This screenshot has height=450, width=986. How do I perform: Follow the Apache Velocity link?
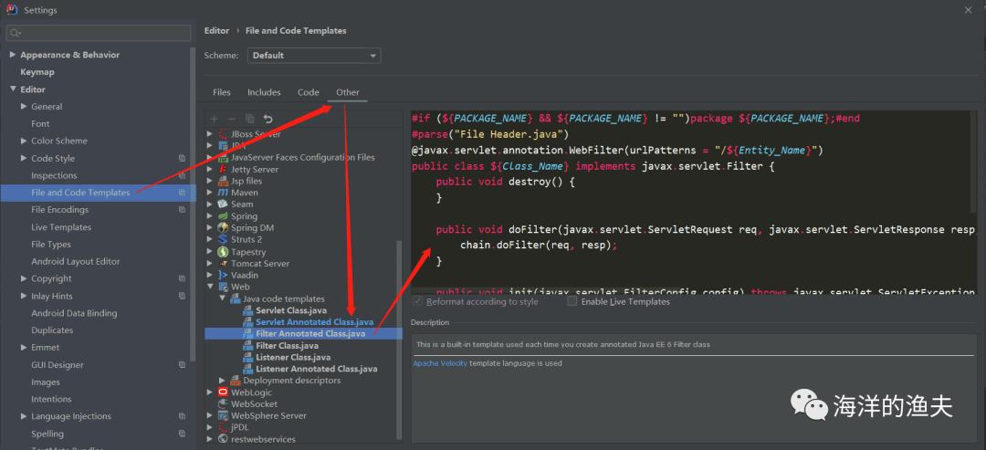[x=440, y=363]
